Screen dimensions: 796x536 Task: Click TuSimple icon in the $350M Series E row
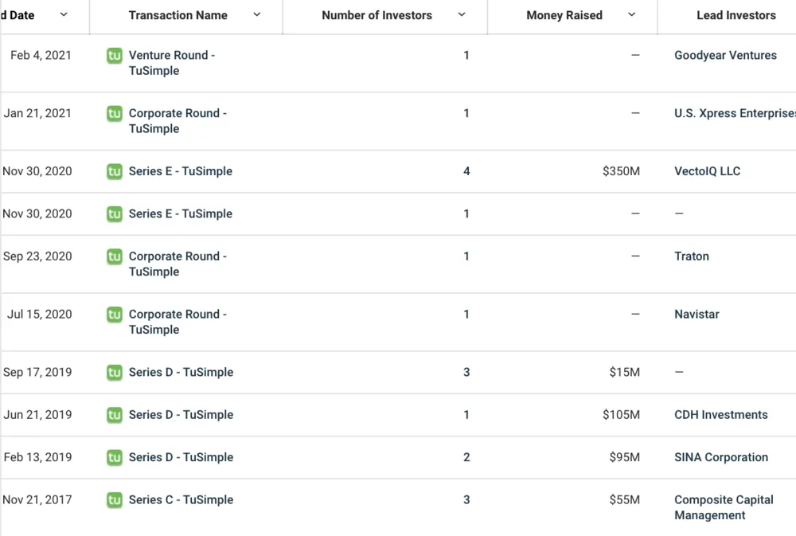115,171
